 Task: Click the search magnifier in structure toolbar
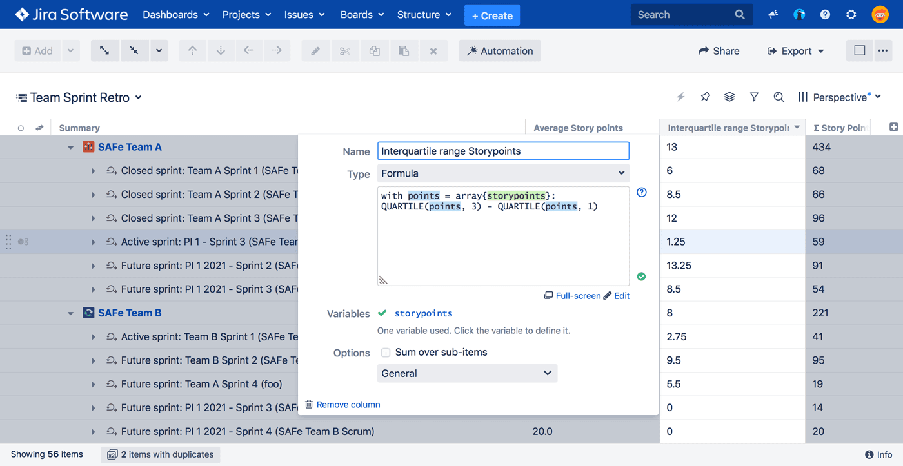[779, 97]
